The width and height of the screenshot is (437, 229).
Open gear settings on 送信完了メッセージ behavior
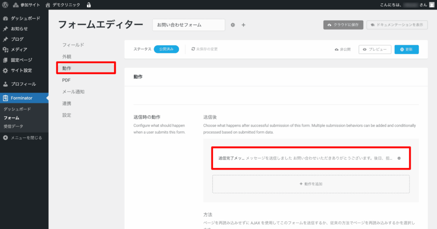399,158
